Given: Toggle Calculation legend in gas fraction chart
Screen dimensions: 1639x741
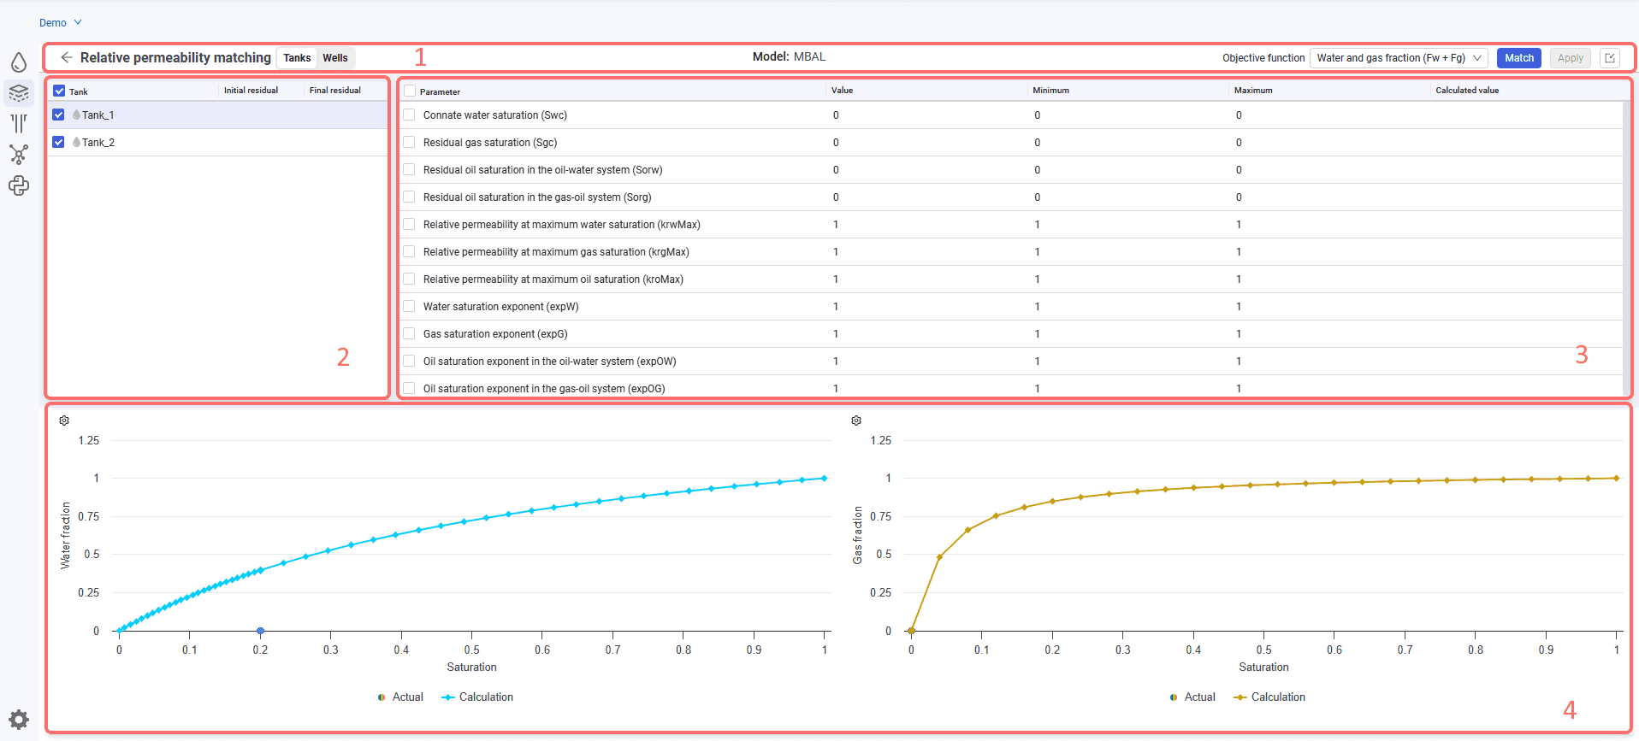Looking at the screenshot, I should (1269, 697).
